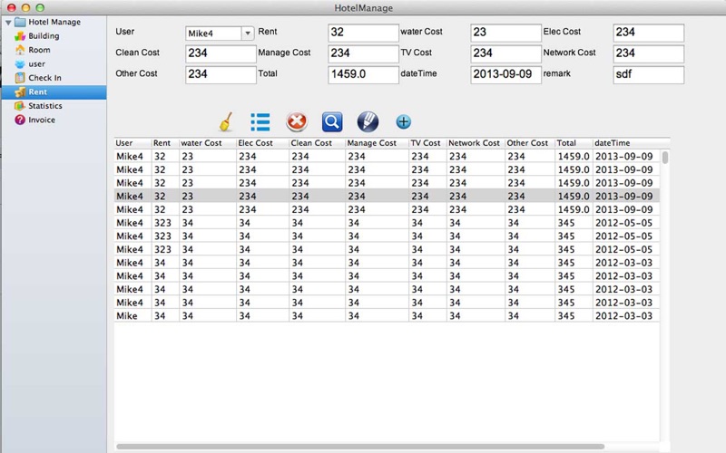Click the dateTime field 2013-09-09
Screen dimensions: 726x453
coord(505,75)
